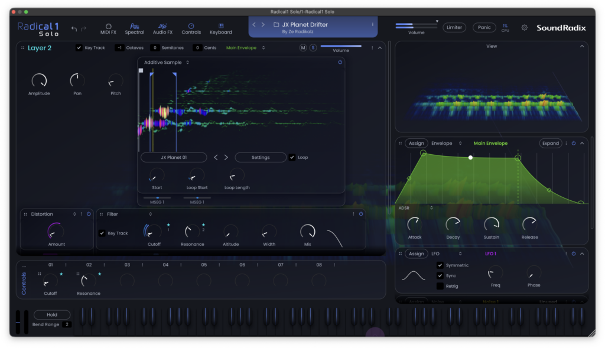Open Layer 2 three-dot options menu
The image size is (605, 348).
[372, 48]
